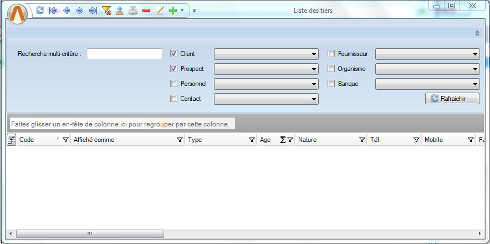Click the horizontal scrollbar thumb
This screenshot has width=490, height=244.
[89, 233]
